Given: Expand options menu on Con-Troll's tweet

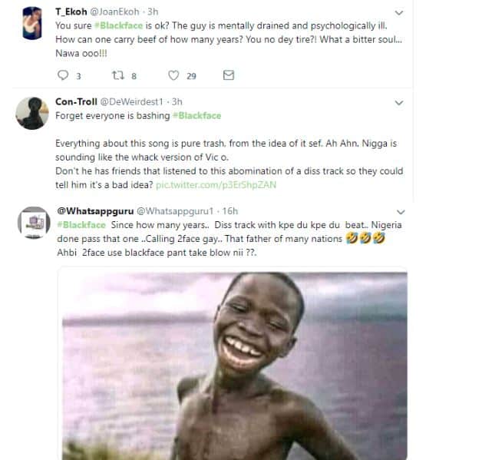Looking at the screenshot, I should tap(397, 101).
